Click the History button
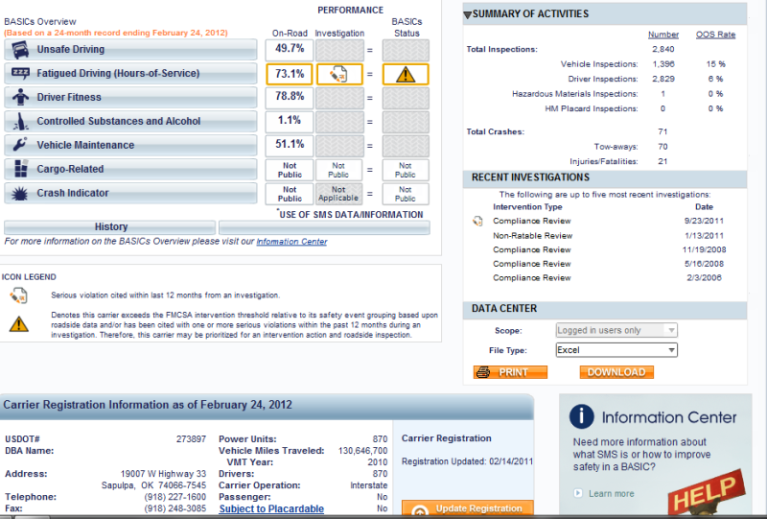The image size is (767, 519). pyautogui.click(x=109, y=227)
